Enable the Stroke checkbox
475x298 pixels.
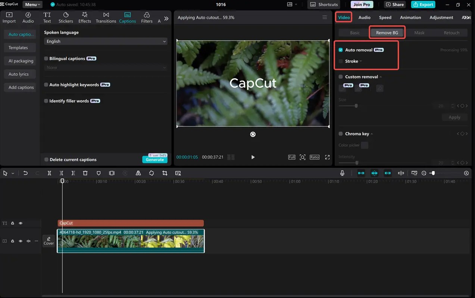point(341,61)
